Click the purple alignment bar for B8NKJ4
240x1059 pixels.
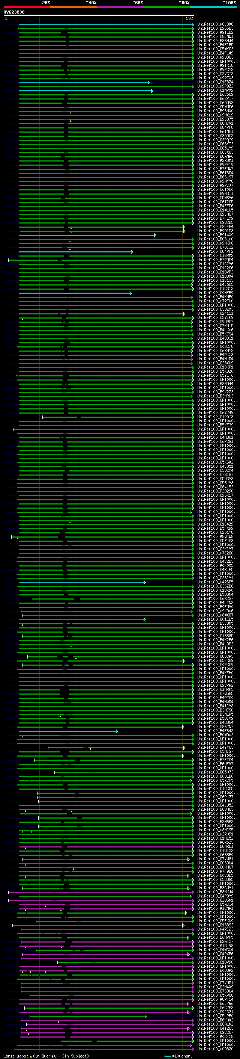[x=101, y=892]
